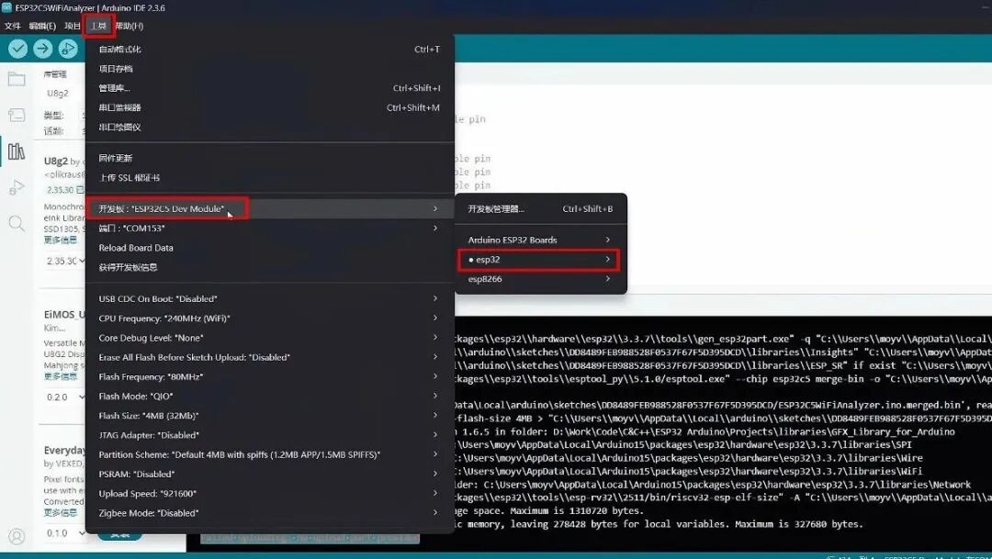
Task: Select Reload Board Data entry
Action: pos(269,248)
